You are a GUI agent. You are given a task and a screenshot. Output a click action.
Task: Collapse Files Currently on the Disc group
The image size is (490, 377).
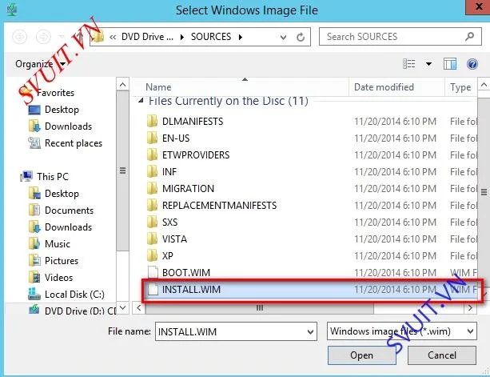(x=141, y=101)
